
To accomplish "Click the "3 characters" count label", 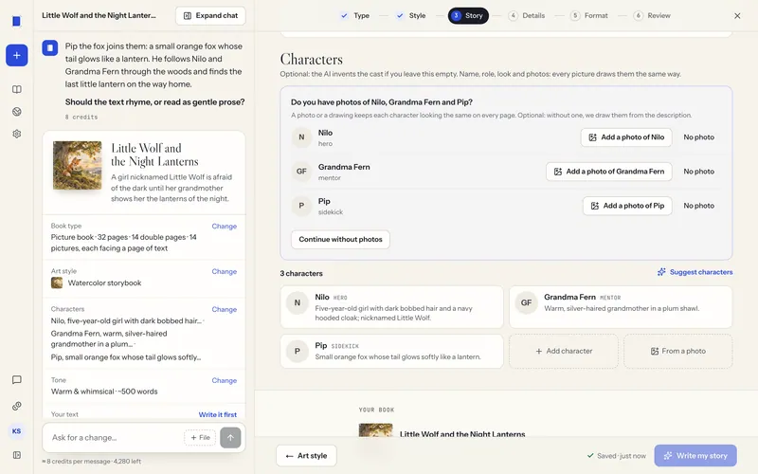I will [x=301, y=273].
